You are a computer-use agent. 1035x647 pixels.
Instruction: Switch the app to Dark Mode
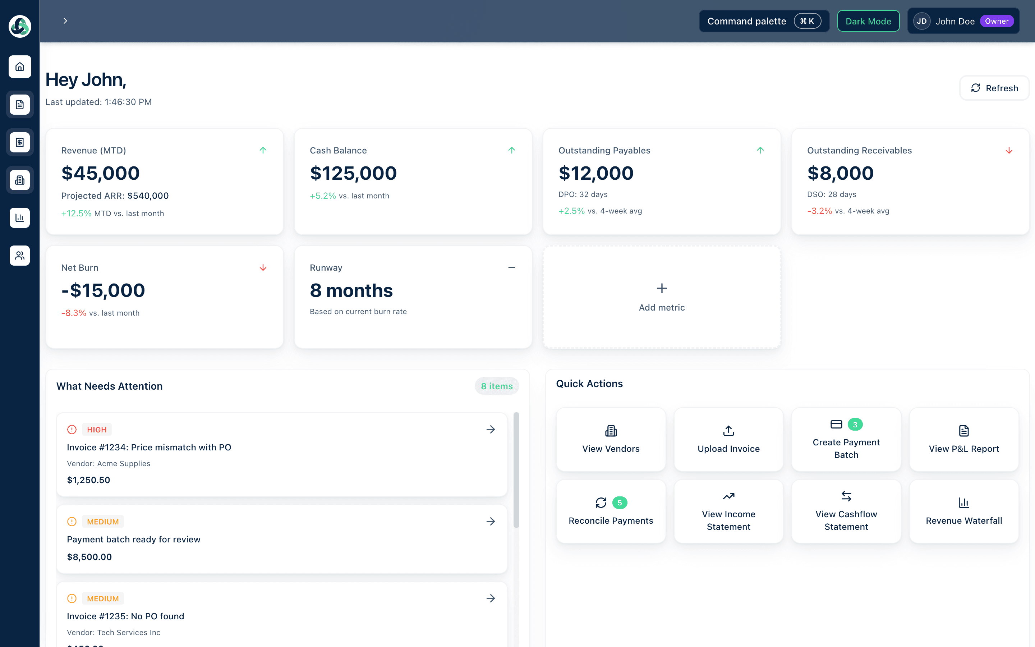click(x=868, y=20)
